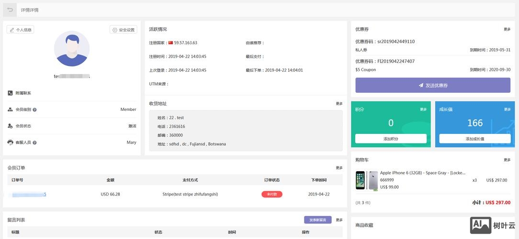Click the 激活 status value
The height and width of the screenshot is (239, 519).
point(133,126)
